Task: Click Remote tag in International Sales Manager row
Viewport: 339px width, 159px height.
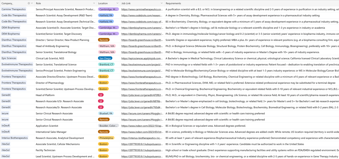Action: pos(104,132)
